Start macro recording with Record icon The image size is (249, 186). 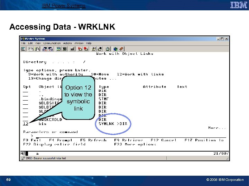80,49
